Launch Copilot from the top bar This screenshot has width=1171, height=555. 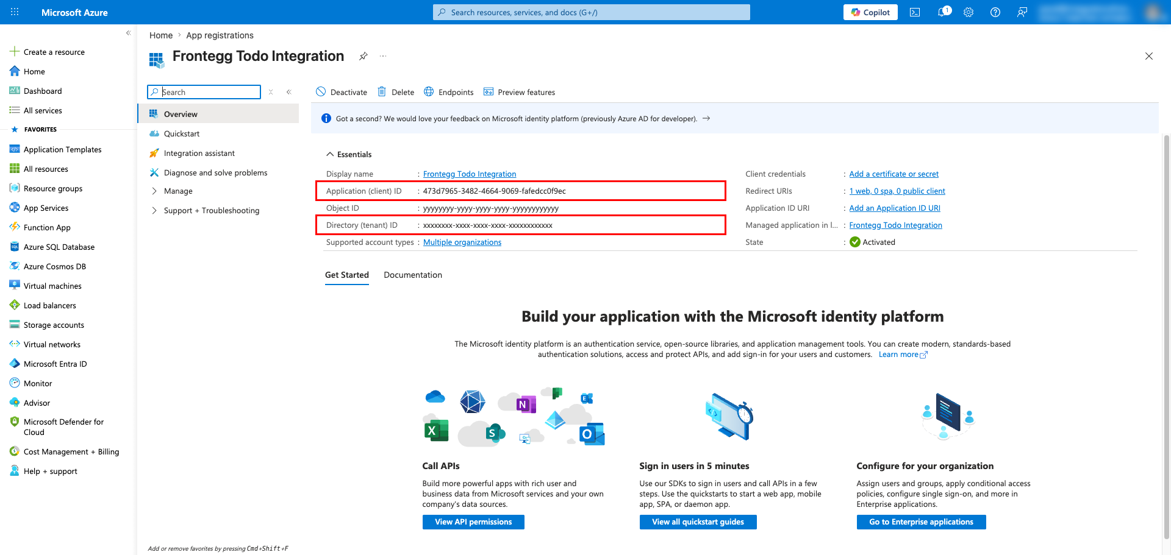(870, 12)
